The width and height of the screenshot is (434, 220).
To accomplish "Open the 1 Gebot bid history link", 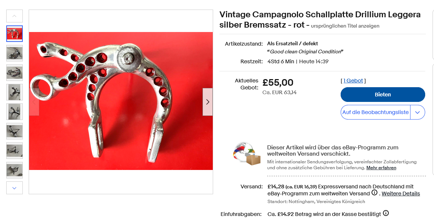I will (353, 81).
